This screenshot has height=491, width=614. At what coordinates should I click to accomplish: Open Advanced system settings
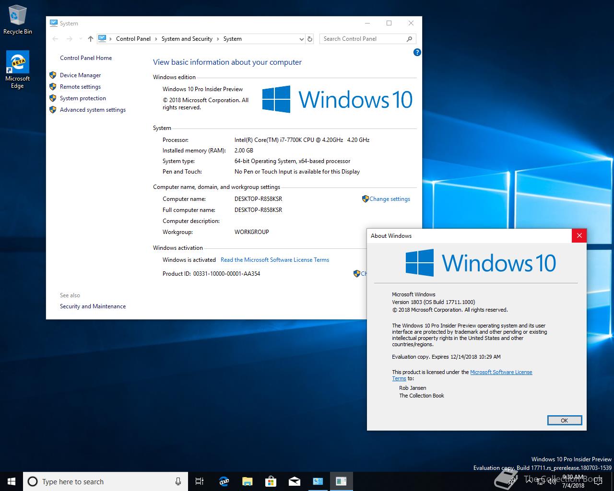[93, 110]
